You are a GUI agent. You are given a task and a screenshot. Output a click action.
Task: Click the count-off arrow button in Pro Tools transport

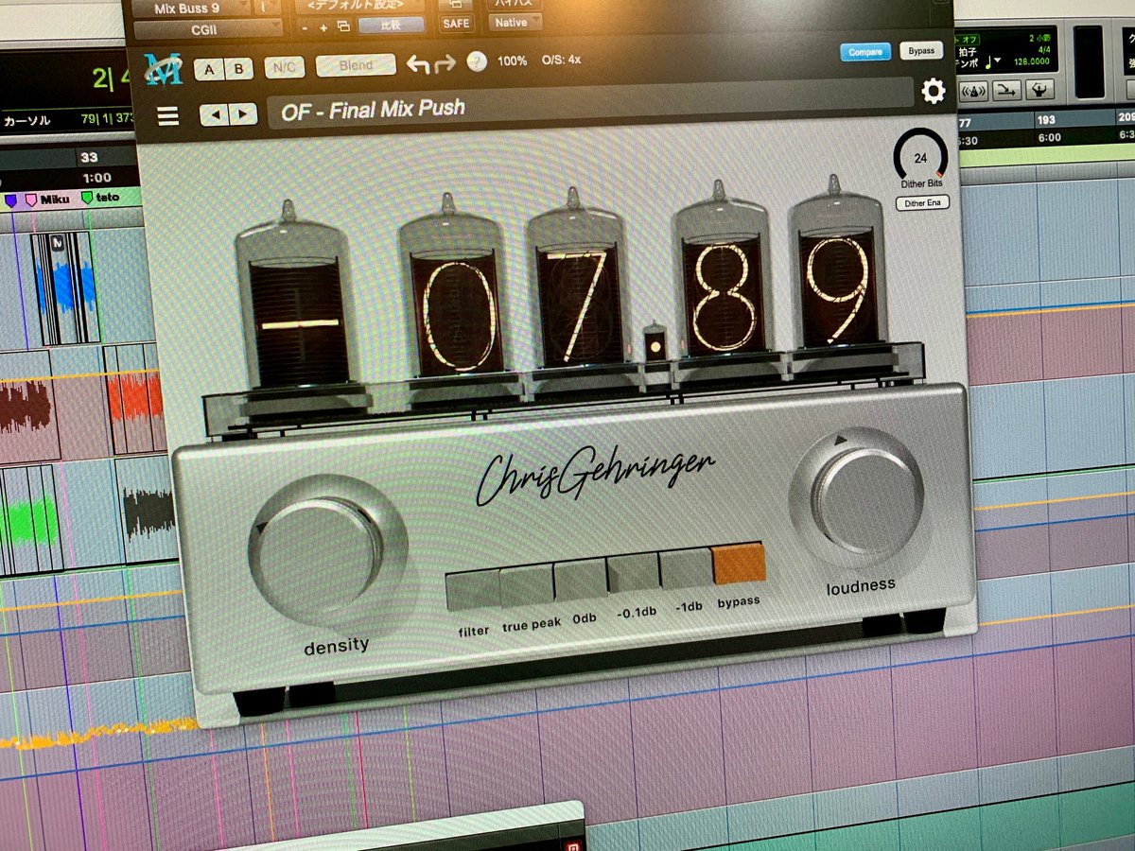1006,90
